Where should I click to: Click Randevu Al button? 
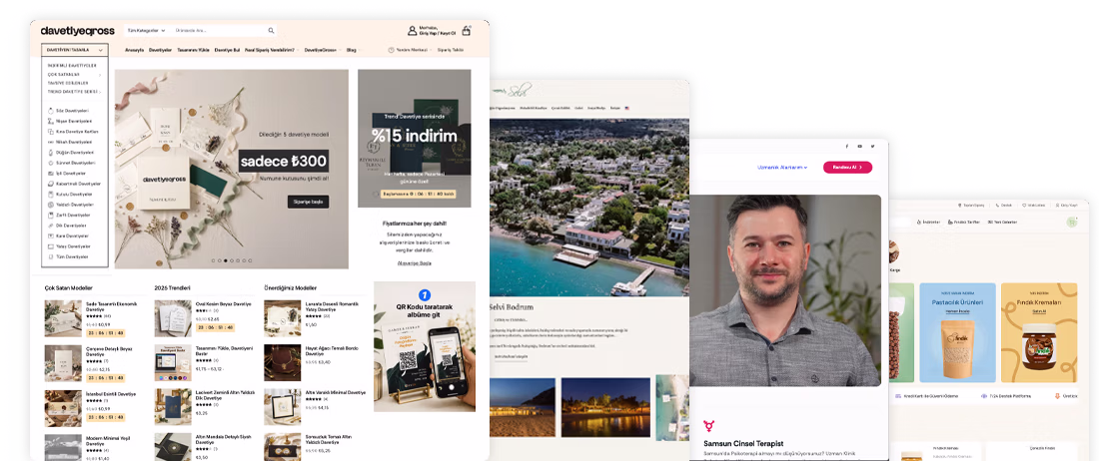847,168
